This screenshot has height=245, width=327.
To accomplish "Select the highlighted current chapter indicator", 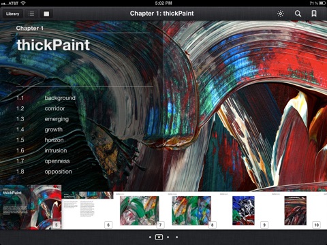I will tap(159, 237).
